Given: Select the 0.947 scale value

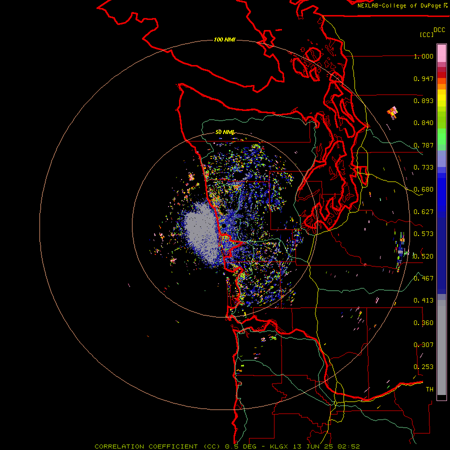Looking at the screenshot, I should tap(423, 78).
